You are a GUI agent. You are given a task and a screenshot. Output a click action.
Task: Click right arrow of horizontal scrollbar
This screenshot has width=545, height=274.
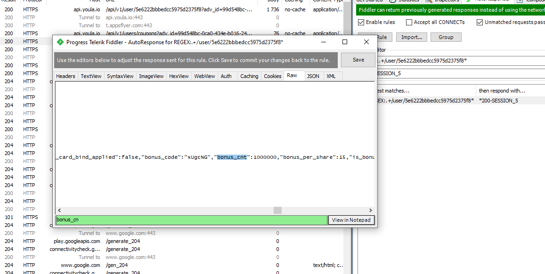pos(371,210)
